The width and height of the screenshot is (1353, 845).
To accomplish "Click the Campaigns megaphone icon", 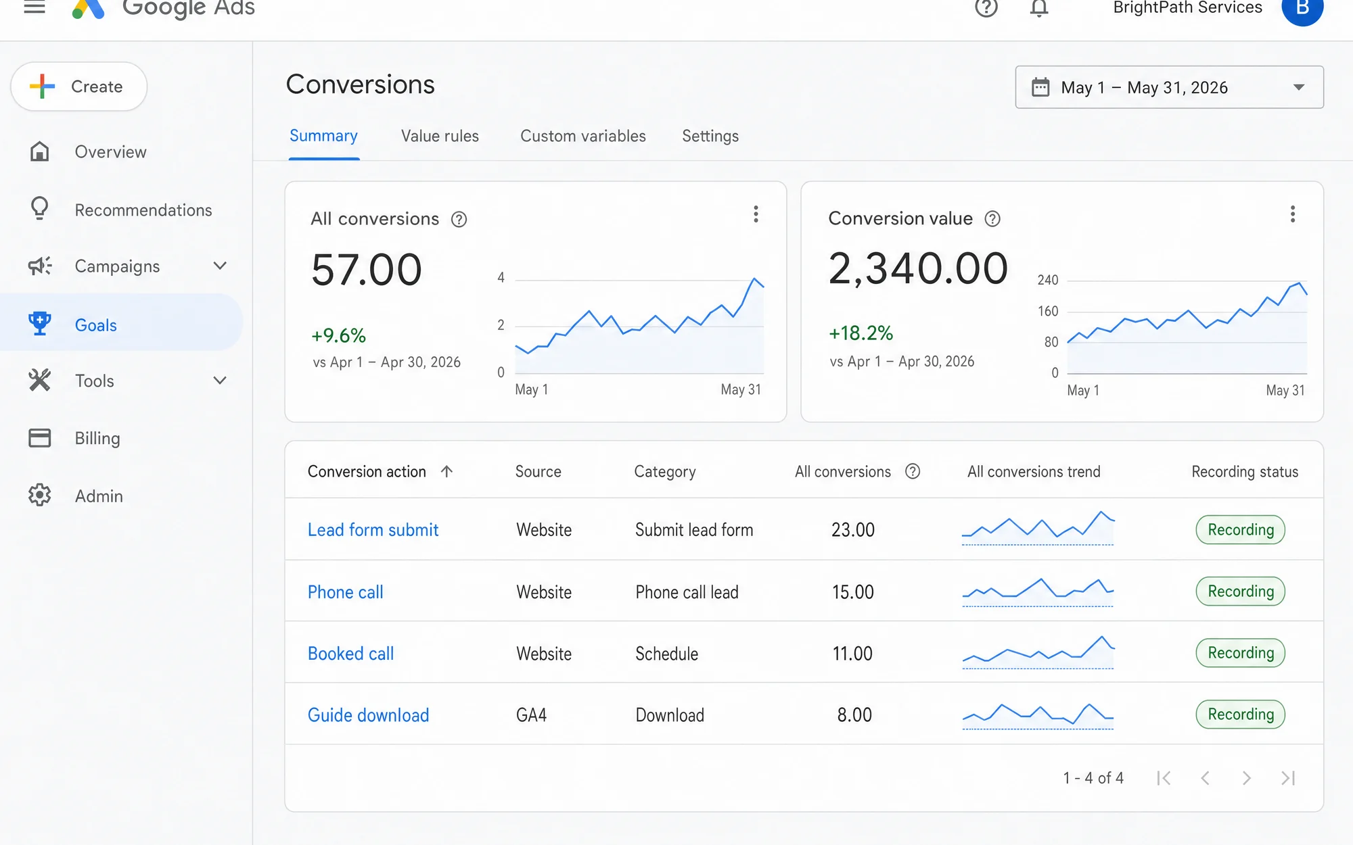I will 40,266.
